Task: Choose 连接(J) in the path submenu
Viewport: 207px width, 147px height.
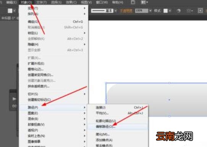Action: pyautogui.click(x=118, y=107)
